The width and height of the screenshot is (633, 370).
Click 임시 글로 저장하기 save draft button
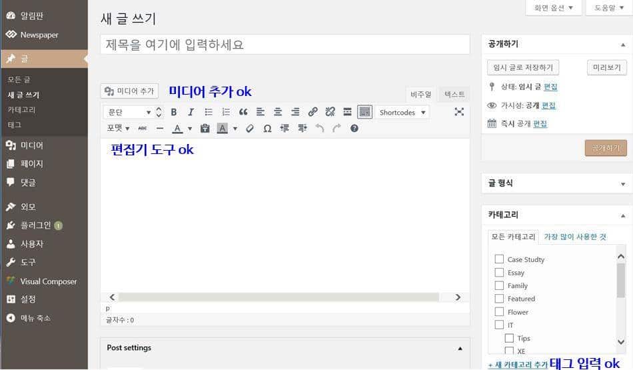[523, 67]
